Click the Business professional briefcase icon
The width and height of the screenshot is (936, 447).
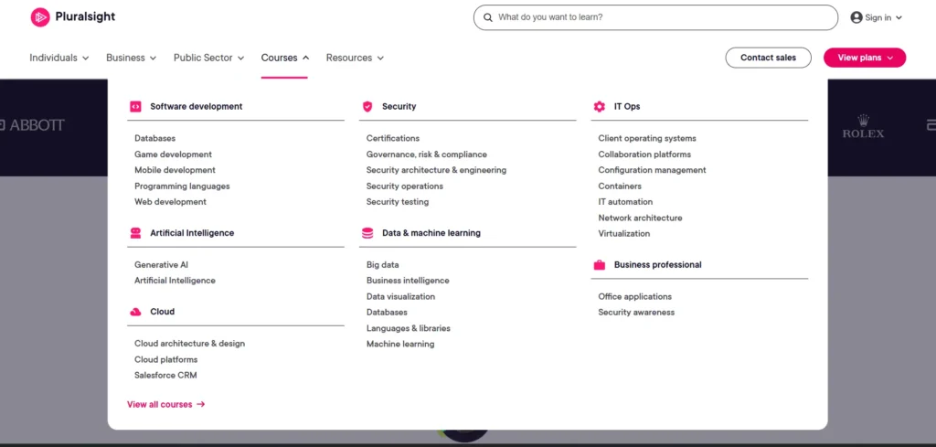600,265
